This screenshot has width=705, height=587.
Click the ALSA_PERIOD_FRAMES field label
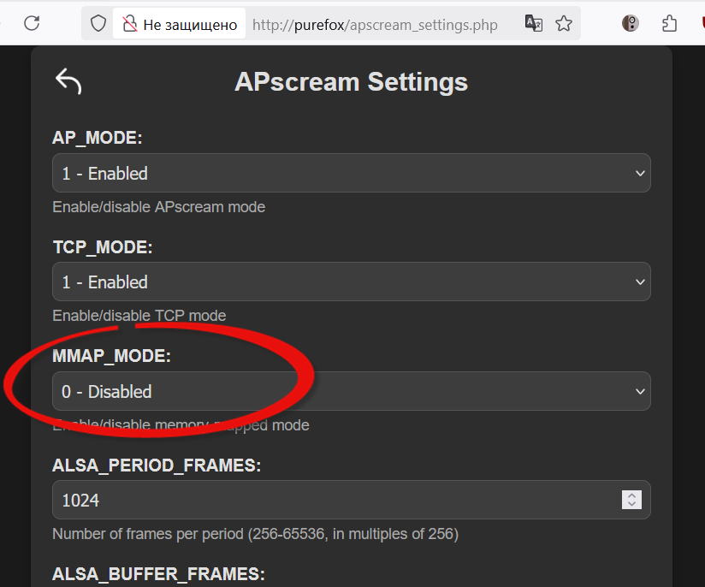coord(157,465)
